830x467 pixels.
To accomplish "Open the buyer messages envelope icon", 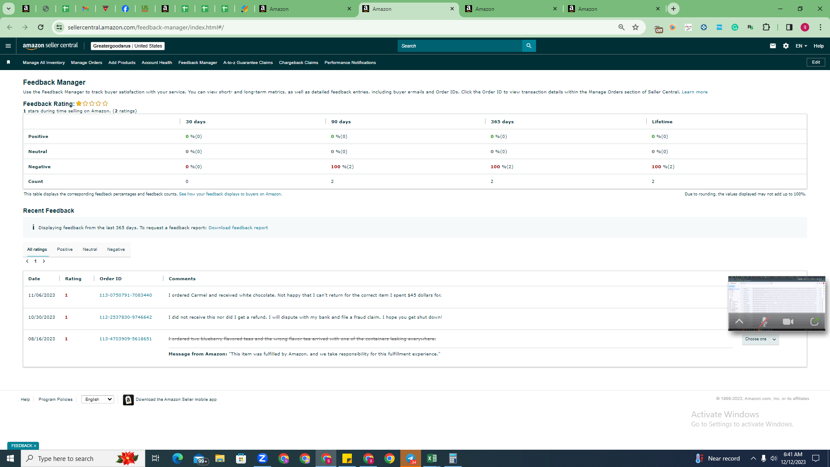I will (773, 46).
